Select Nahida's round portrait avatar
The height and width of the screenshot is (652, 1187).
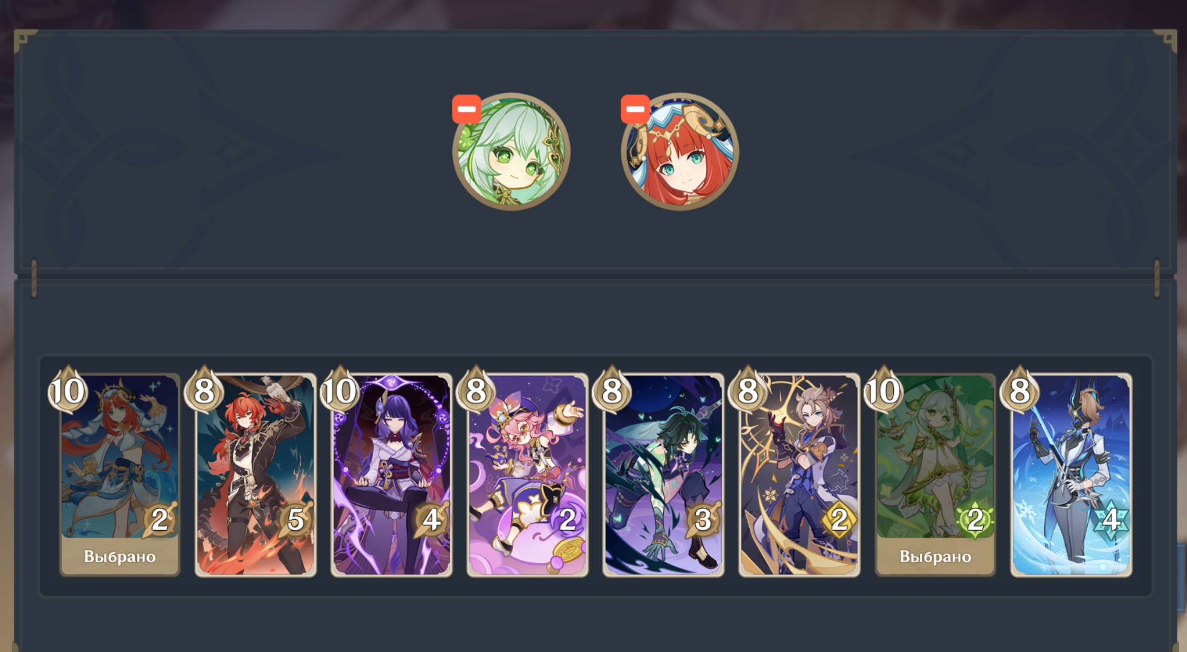pyautogui.click(x=511, y=151)
